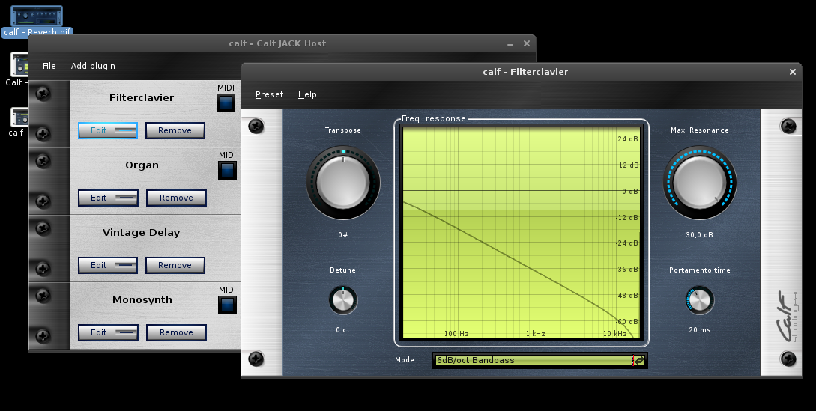
Task: Open the Help menu in Filterclavier
Action: [x=307, y=94]
